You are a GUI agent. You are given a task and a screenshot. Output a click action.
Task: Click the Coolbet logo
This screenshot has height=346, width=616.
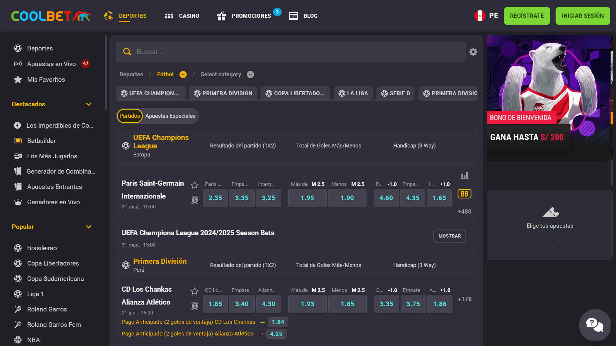(x=51, y=16)
